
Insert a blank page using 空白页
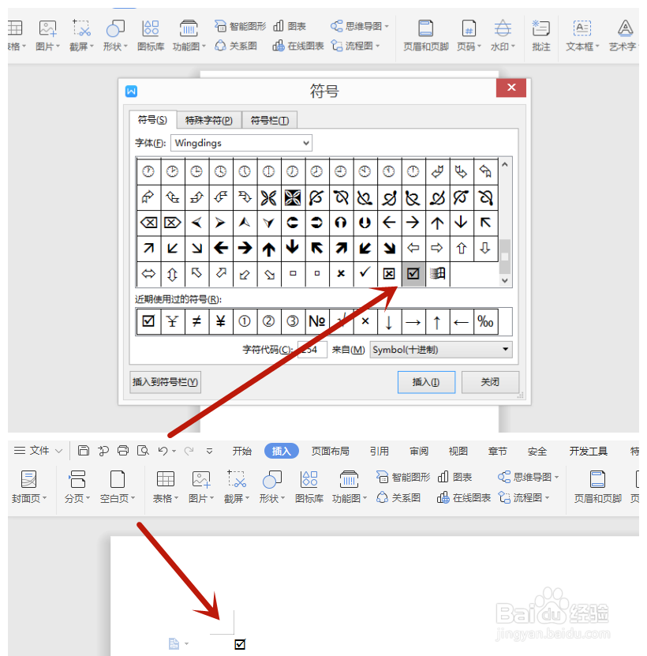point(117,486)
